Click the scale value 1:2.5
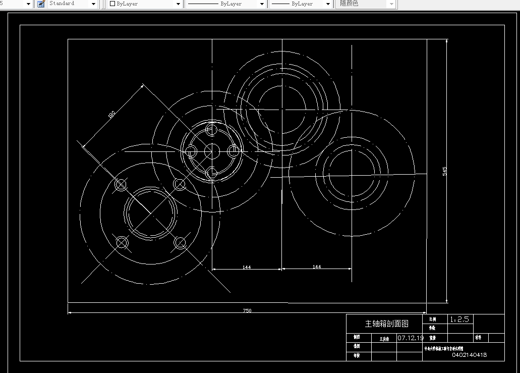This screenshot has width=520, height=373. [459, 319]
